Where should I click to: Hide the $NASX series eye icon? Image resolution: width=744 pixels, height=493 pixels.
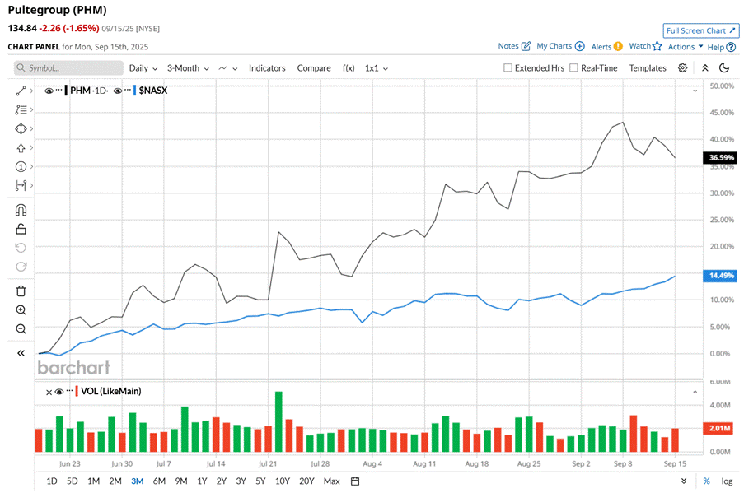118,91
